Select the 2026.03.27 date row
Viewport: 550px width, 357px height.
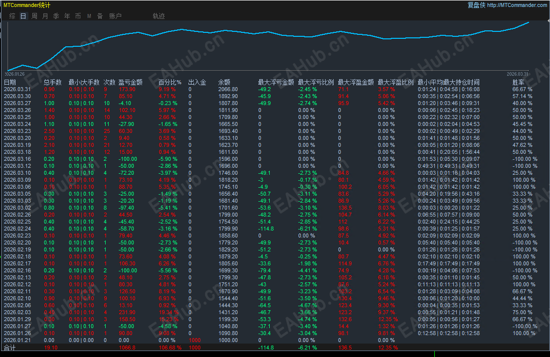(x=17, y=104)
